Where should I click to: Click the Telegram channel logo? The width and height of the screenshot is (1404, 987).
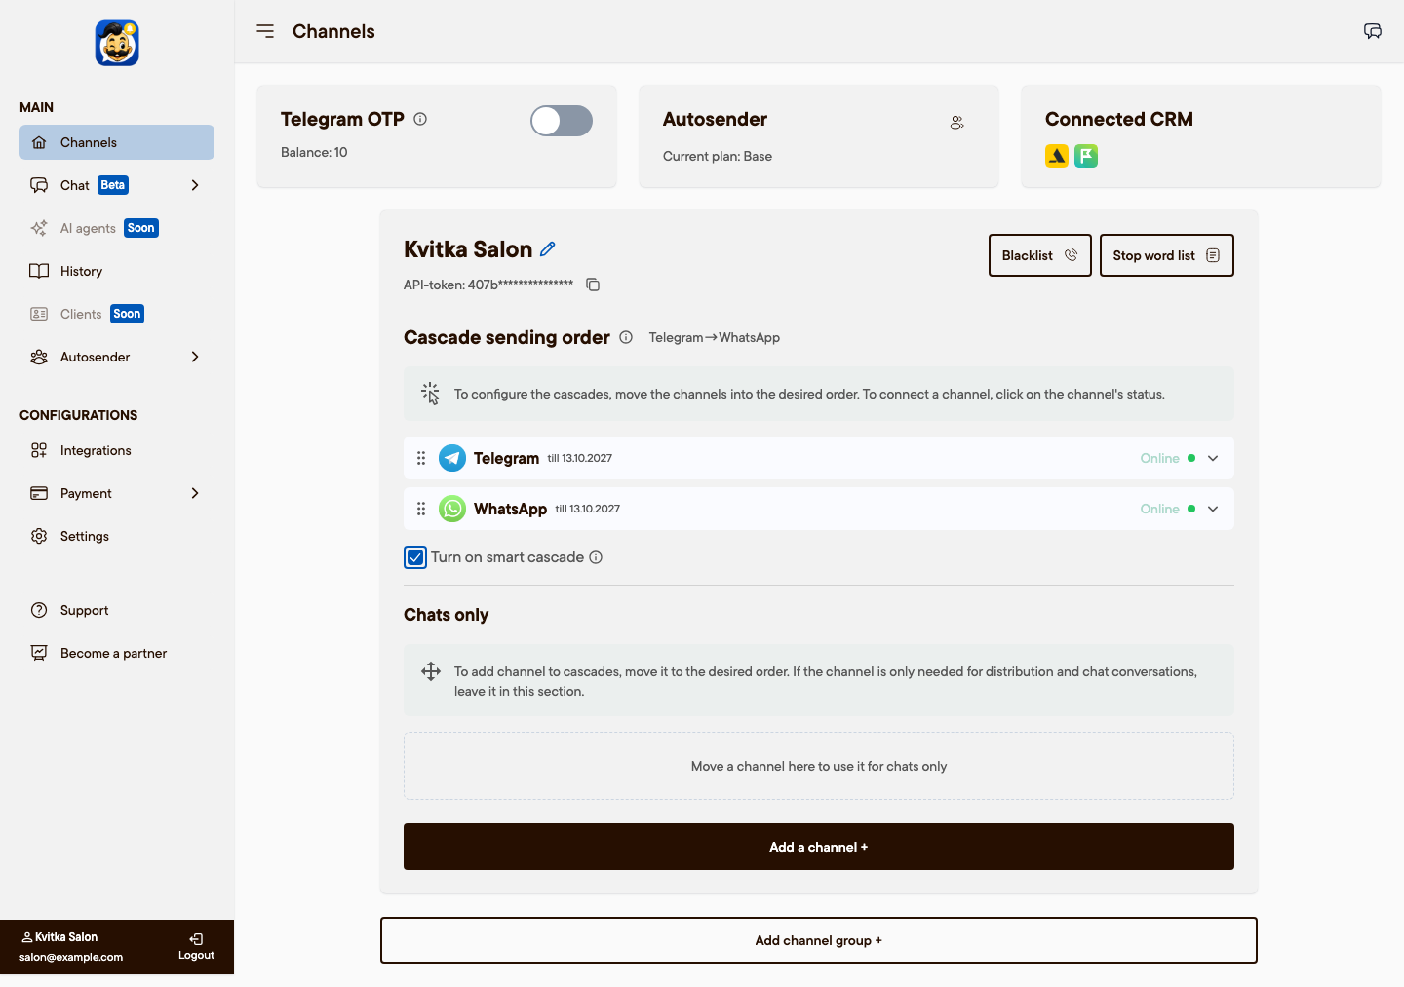452,458
